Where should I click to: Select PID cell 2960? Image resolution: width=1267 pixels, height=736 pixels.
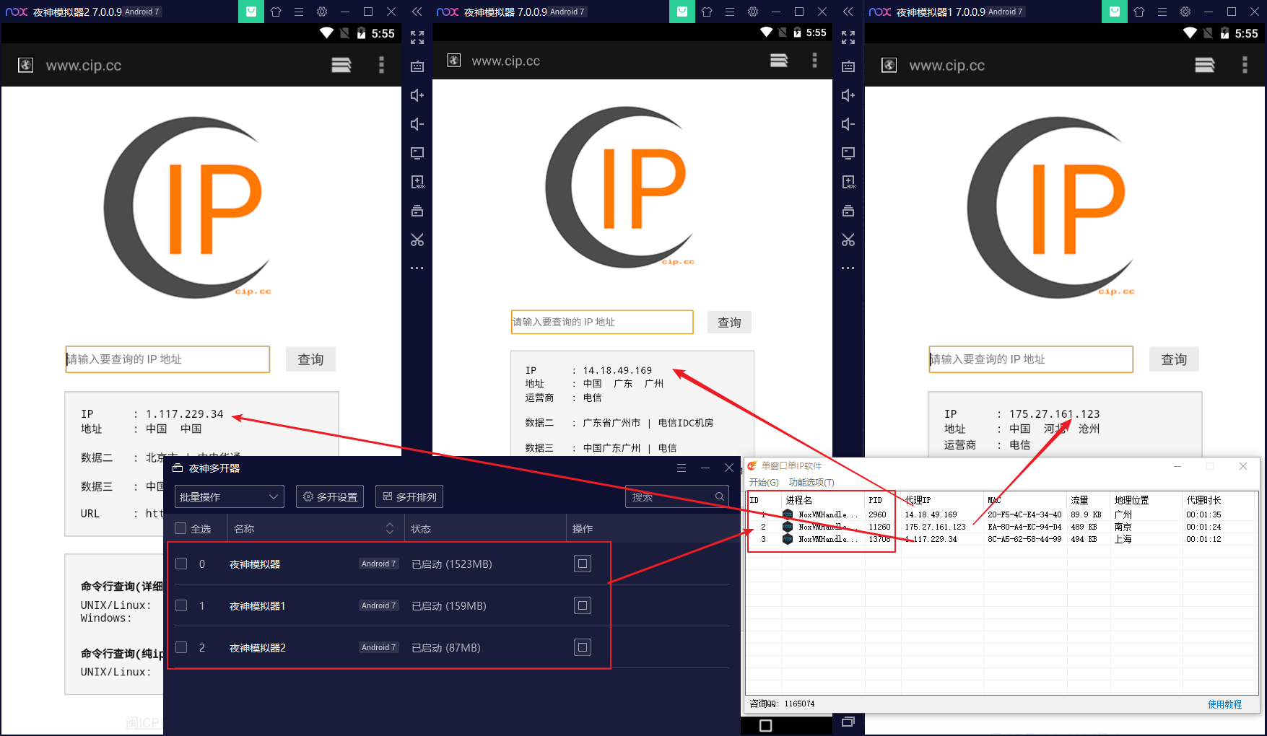pyautogui.click(x=878, y=514)
